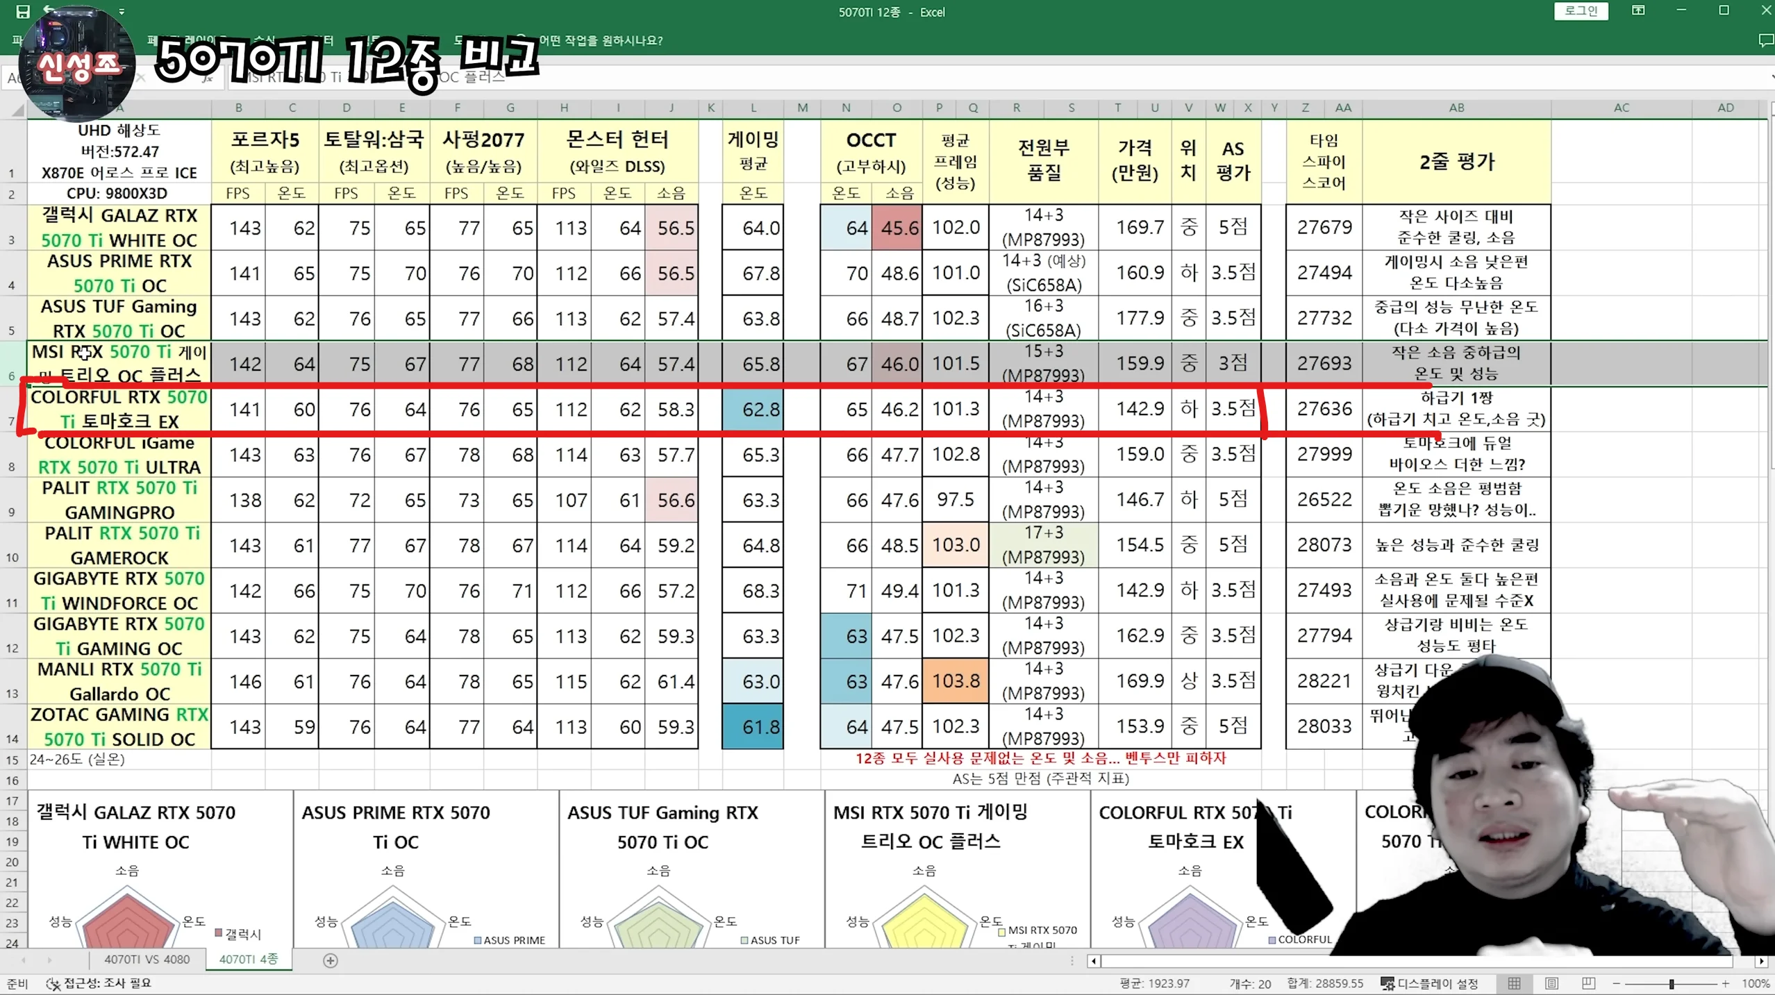Click the 로그인 sign-in button
Image resolution: width=1775 pixels, height=995 pixels.
pos(1581,11)
